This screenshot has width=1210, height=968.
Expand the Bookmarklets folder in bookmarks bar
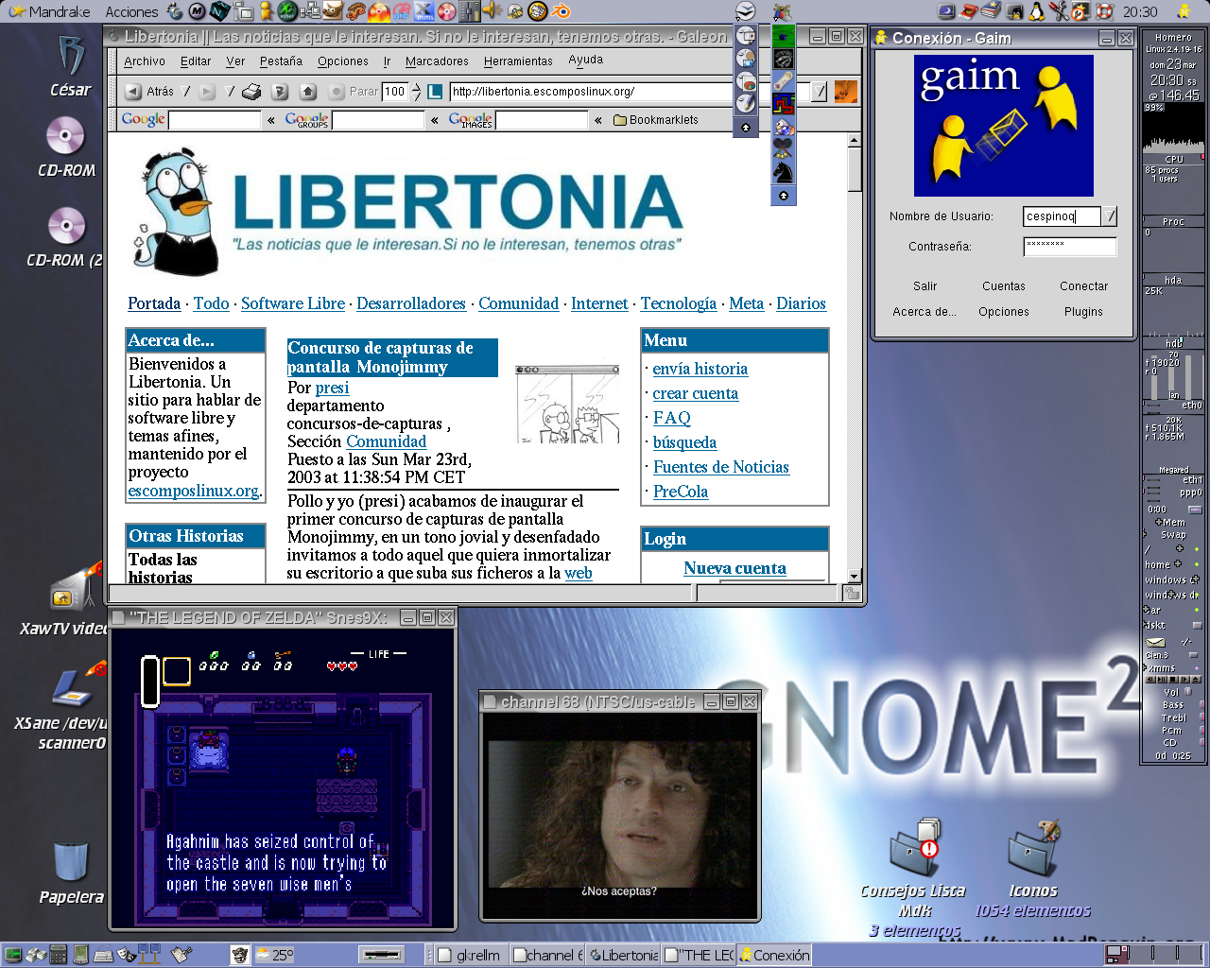[656, 120]
